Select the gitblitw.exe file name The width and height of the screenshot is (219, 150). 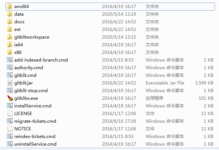(26, 98)
